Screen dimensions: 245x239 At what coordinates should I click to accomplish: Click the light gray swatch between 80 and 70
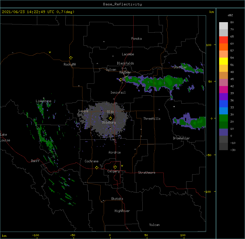click(x=223, y=26)
